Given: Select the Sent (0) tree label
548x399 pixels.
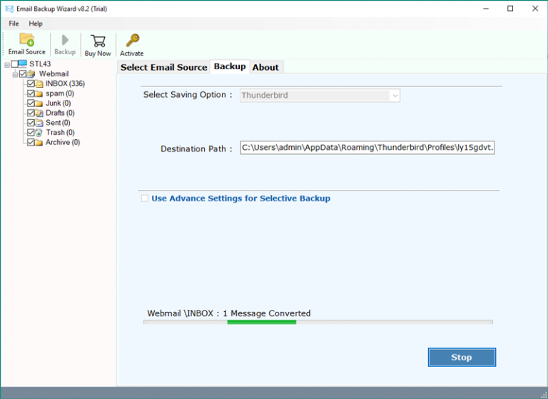Looking at the screenshot, I should click(58, 123).
